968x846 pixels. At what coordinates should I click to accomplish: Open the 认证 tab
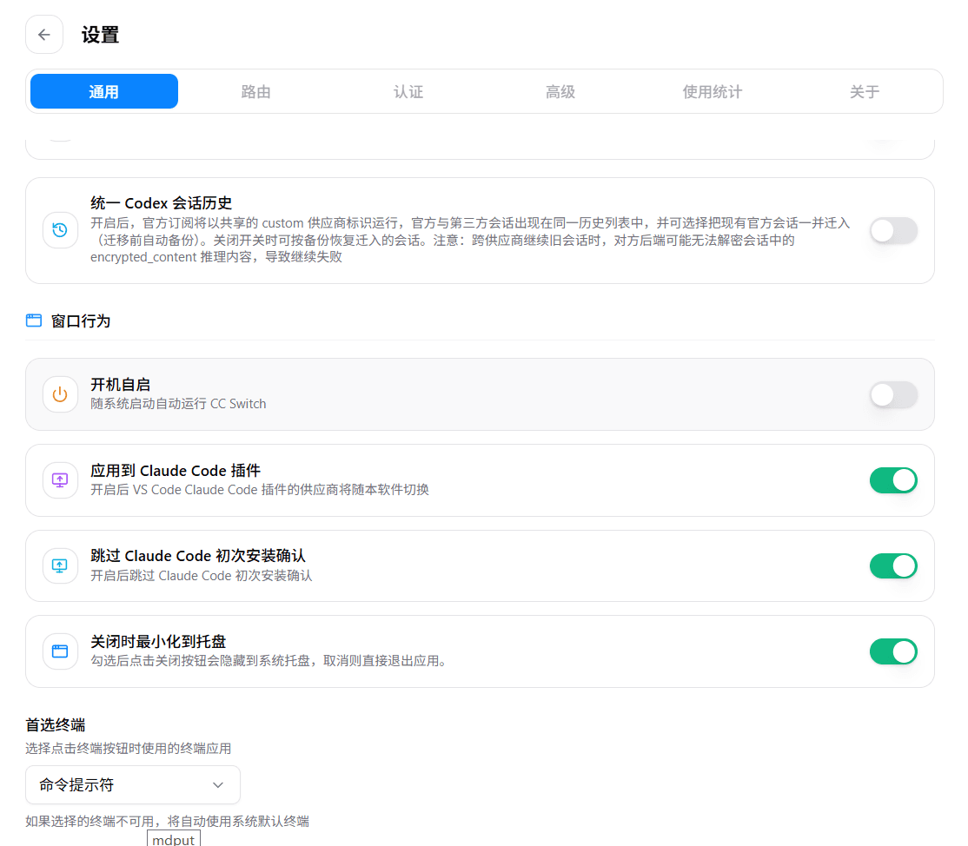point(408,91)
